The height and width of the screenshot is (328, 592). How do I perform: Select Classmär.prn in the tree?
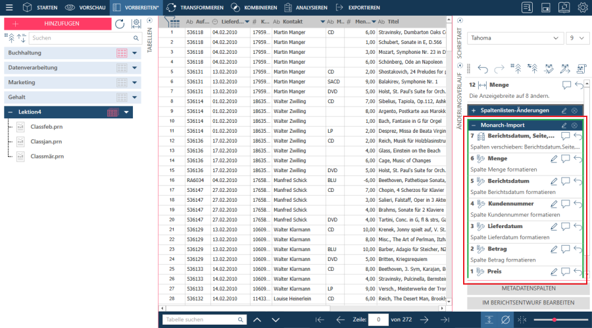coord(47,156)
